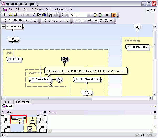Screen dimensions: 158x138
Task: Open the Overview panel dropdown arrow
Action: click(41, 112)
